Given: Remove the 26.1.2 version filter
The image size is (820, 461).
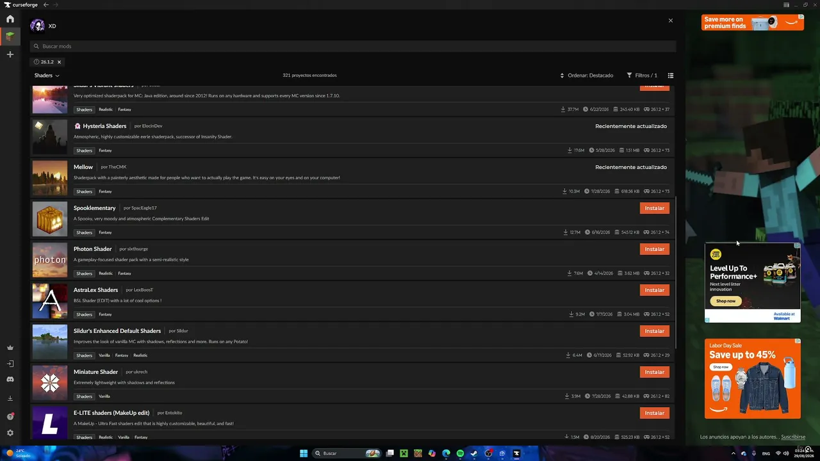Looking at the screenshot, I should coord(59,62).
